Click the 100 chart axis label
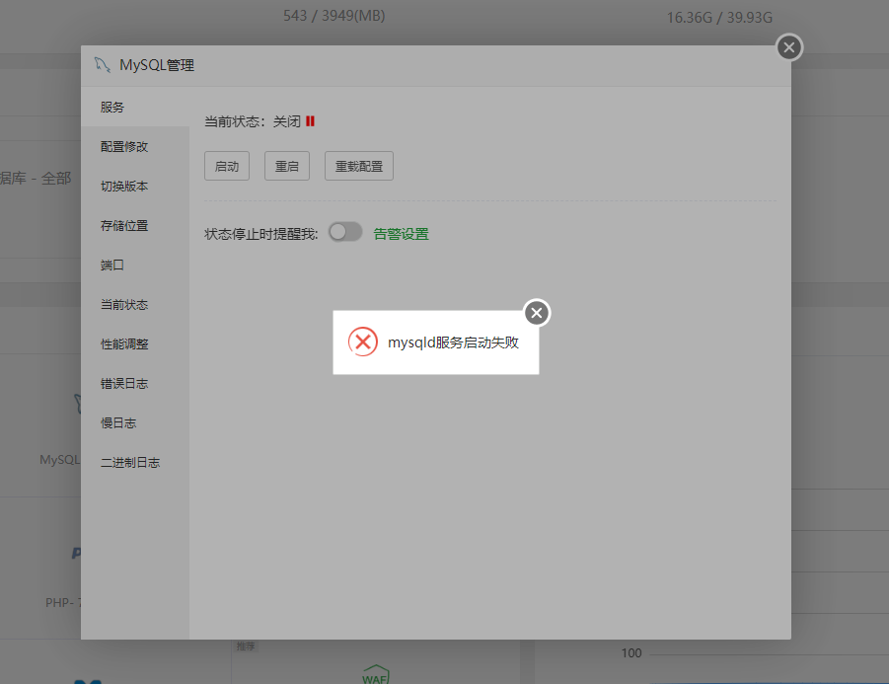 (x=631, y=652)
